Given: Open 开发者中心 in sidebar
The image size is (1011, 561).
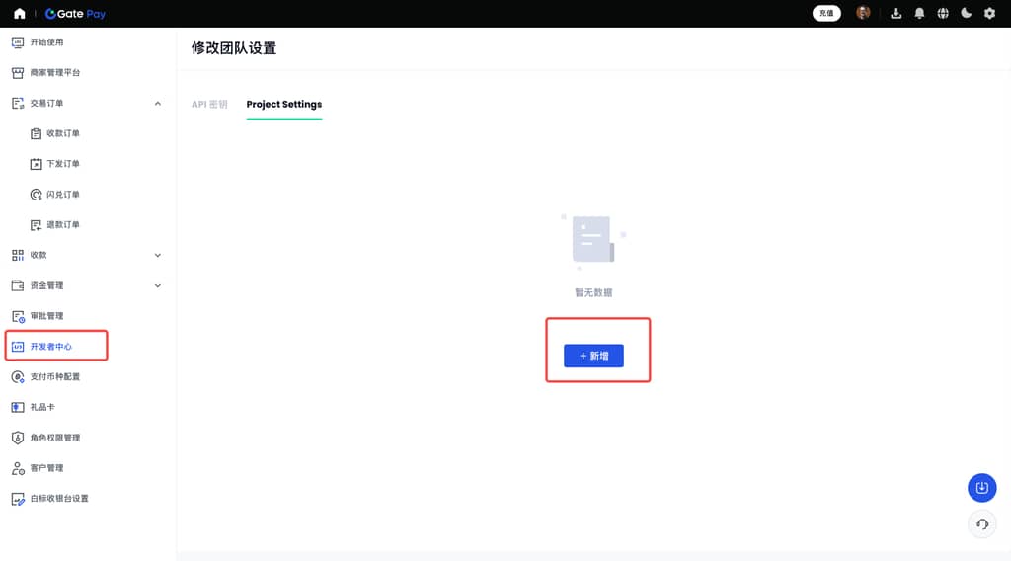Looking at the screenshot, I should 51,347.
